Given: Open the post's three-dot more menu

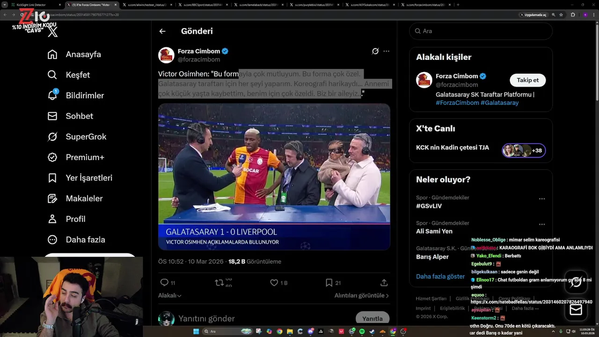Looking at the screenshot, I should [x=386, y=51].
